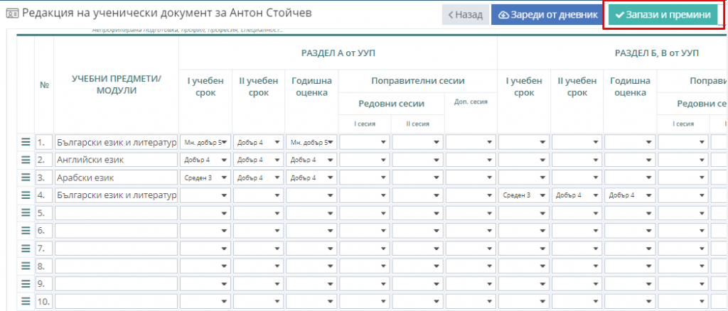Click the row number field 7.
The height and width of the screenshot is (311, 728).
[x=44, y=249]
